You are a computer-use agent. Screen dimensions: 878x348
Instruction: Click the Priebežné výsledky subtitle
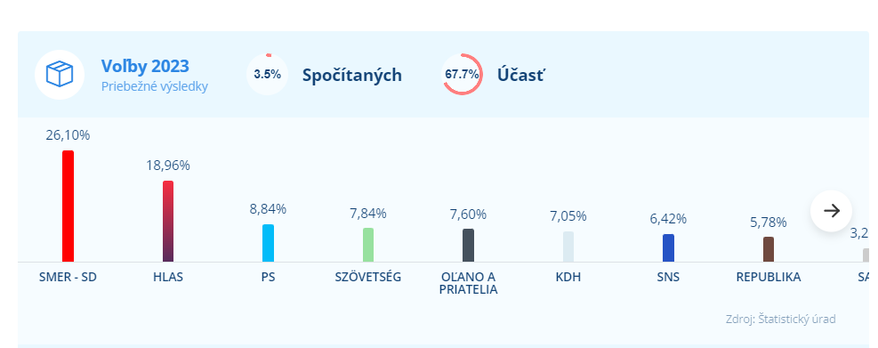pos(155,87)
